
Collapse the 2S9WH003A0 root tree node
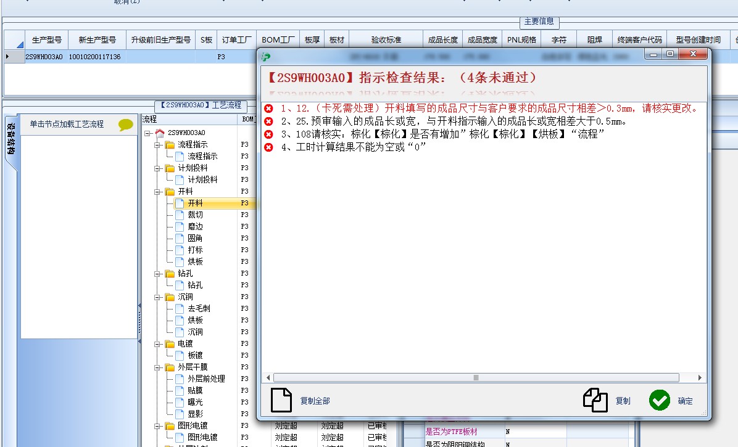click(147, 133)
